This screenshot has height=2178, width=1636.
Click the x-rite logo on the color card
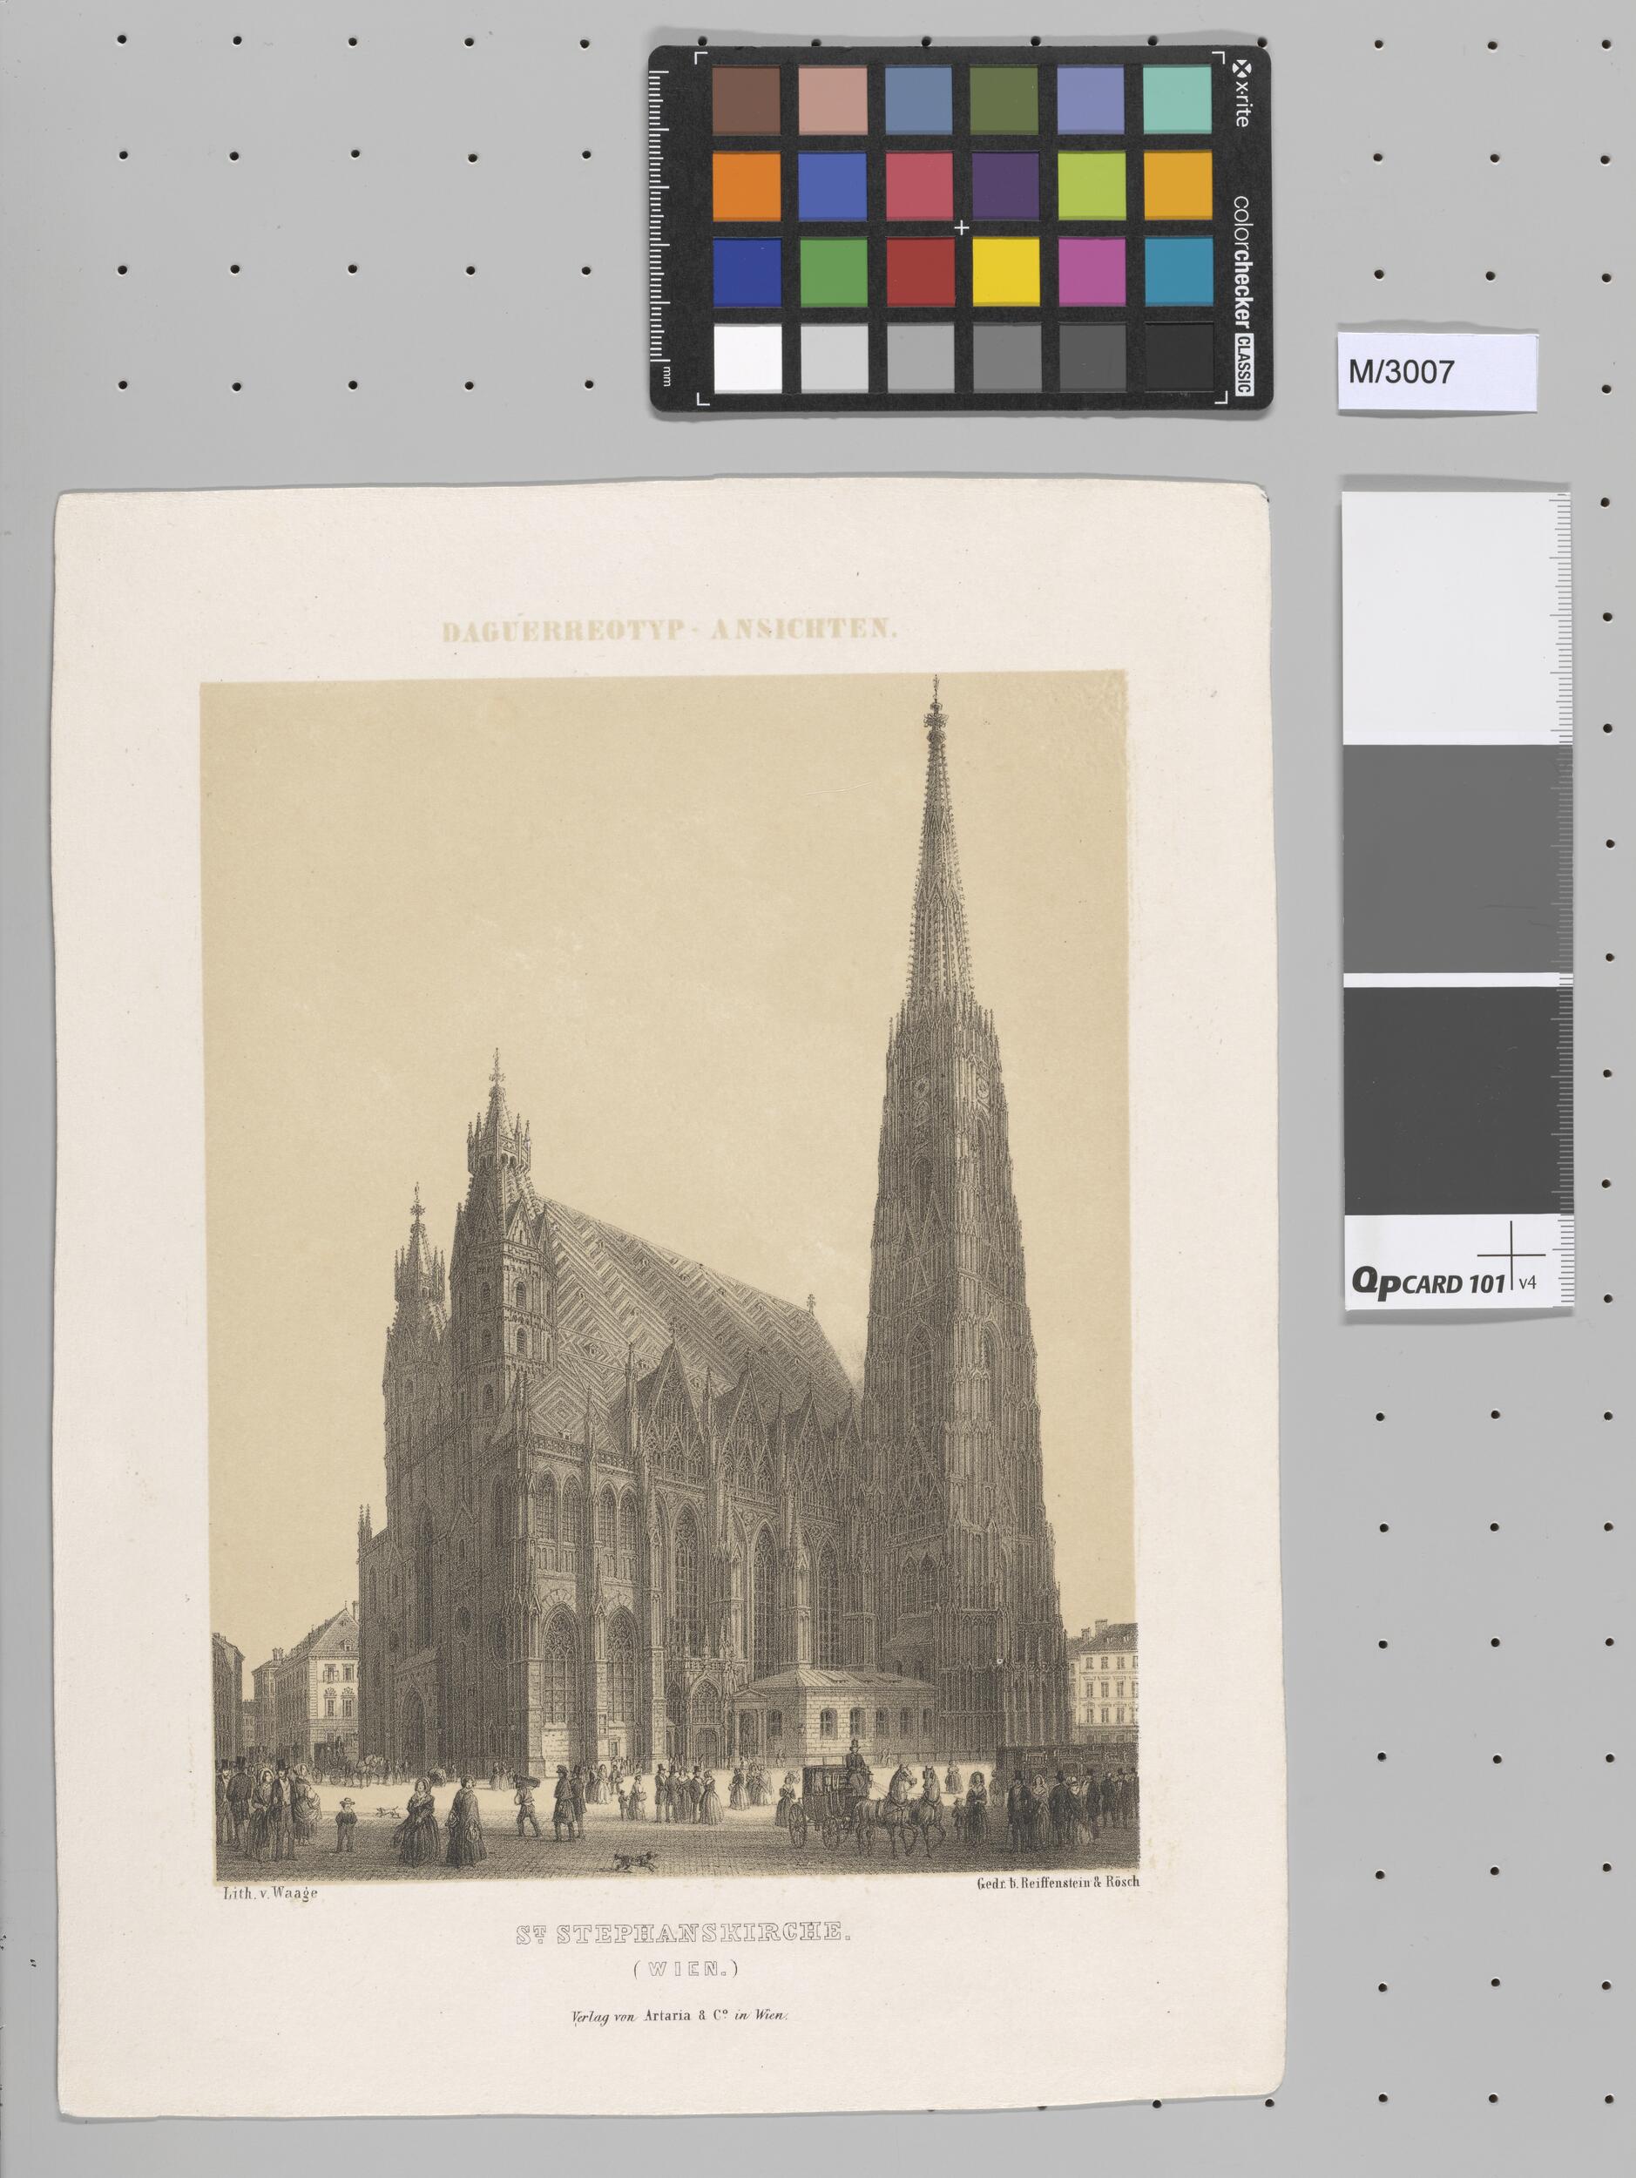click(x=1241, y=92)
